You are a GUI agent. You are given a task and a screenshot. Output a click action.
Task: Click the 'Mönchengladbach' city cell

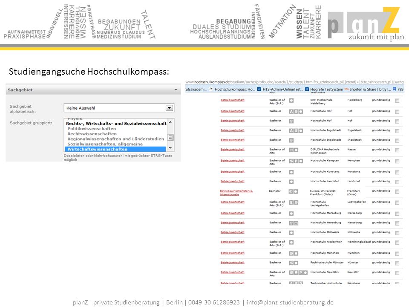[x=359, y=242]
